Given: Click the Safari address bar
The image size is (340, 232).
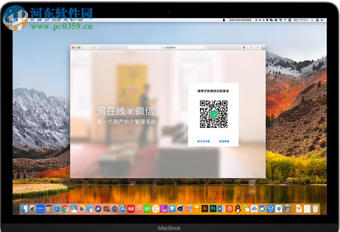Looking at the screenshot, I should pyautogui.click(x=168, y=47).
